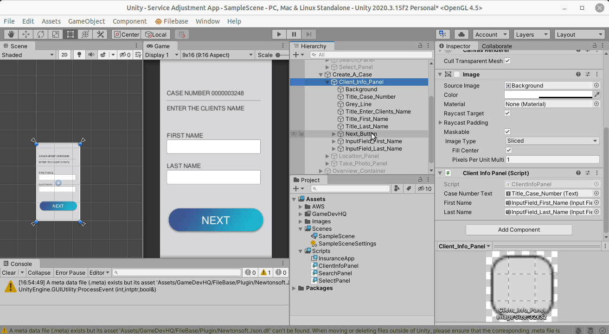Toggle 2D view mode in Scene

[64, 55]
